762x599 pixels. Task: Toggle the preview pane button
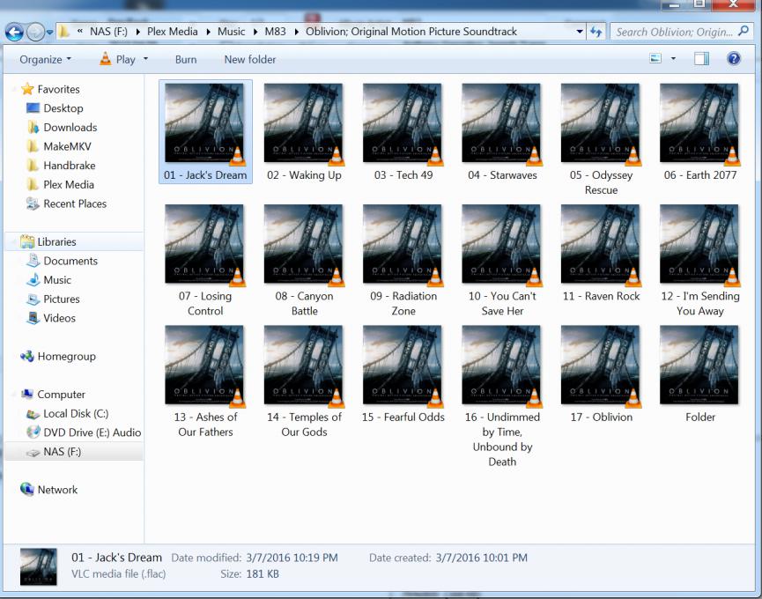[701, 59]
